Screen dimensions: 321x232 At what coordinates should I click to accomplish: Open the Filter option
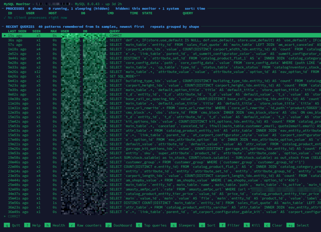pyautogui.click(x=233, y=225)
